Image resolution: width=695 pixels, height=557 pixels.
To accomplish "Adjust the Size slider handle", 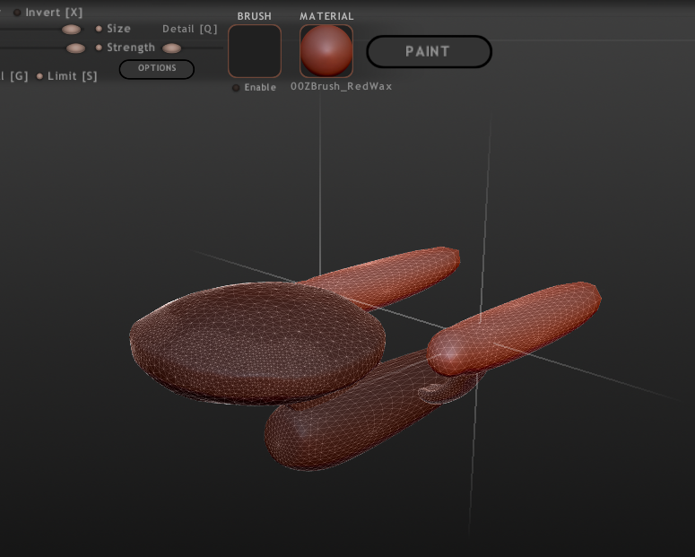I will [72, 30].
